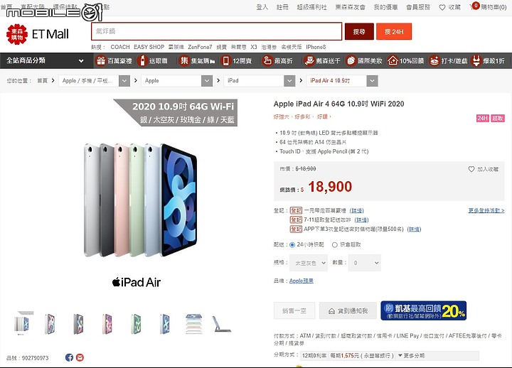Click the 10%回饋 house icon
The height and width of the screenshot is (368, 512).
point(393,60)
